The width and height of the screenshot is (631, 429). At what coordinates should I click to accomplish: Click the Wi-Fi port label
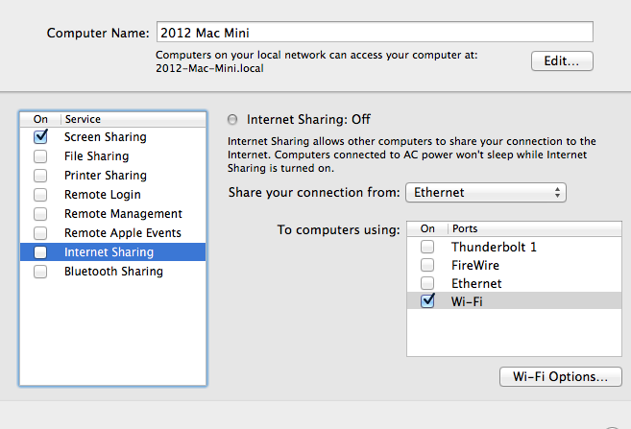tap(467, 301)
